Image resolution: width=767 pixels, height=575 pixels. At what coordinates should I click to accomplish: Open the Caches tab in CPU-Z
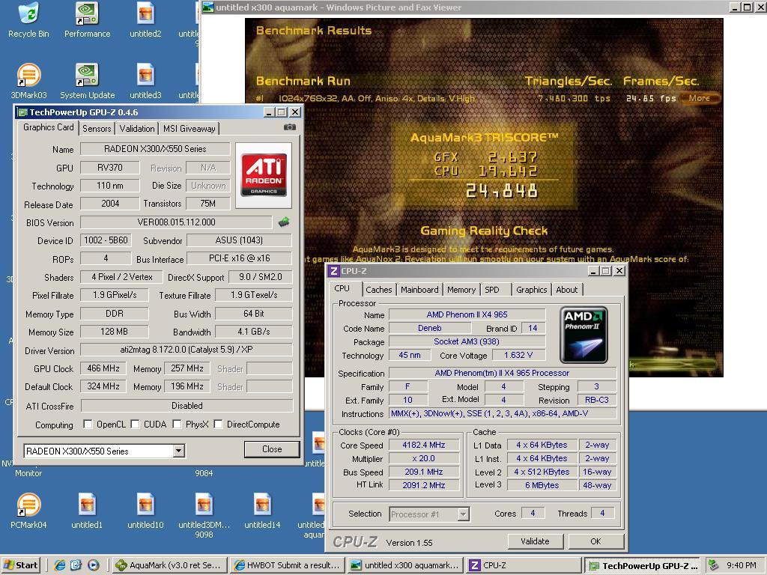click(379, 290)
